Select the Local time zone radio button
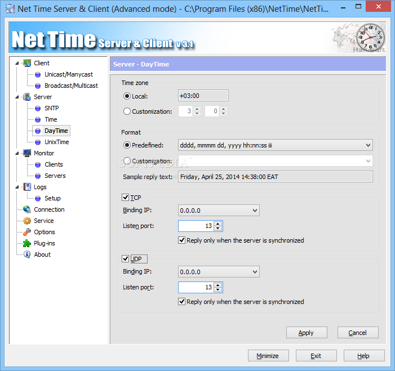The height and width of the screenshot is (371, 395). pos(127,96)
